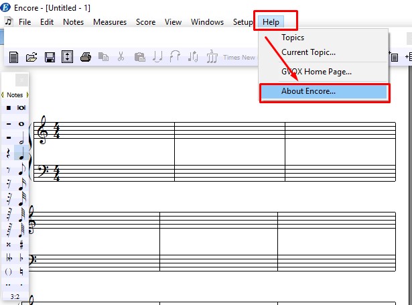The image size is (412, 305).
Task: Choose the double sharp accidental
Action: [x=9, y=245]
